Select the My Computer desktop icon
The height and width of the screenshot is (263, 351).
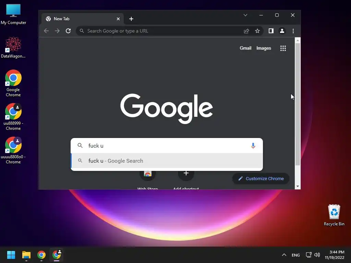(13, 14)
